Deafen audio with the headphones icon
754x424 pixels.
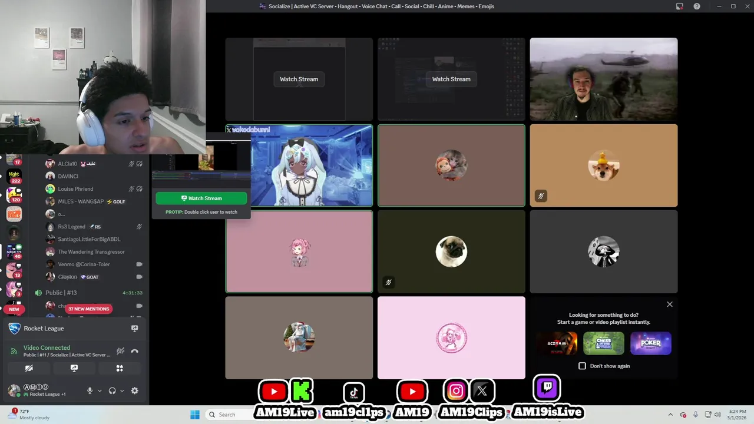pyautogui.click(x=113, y=390)
